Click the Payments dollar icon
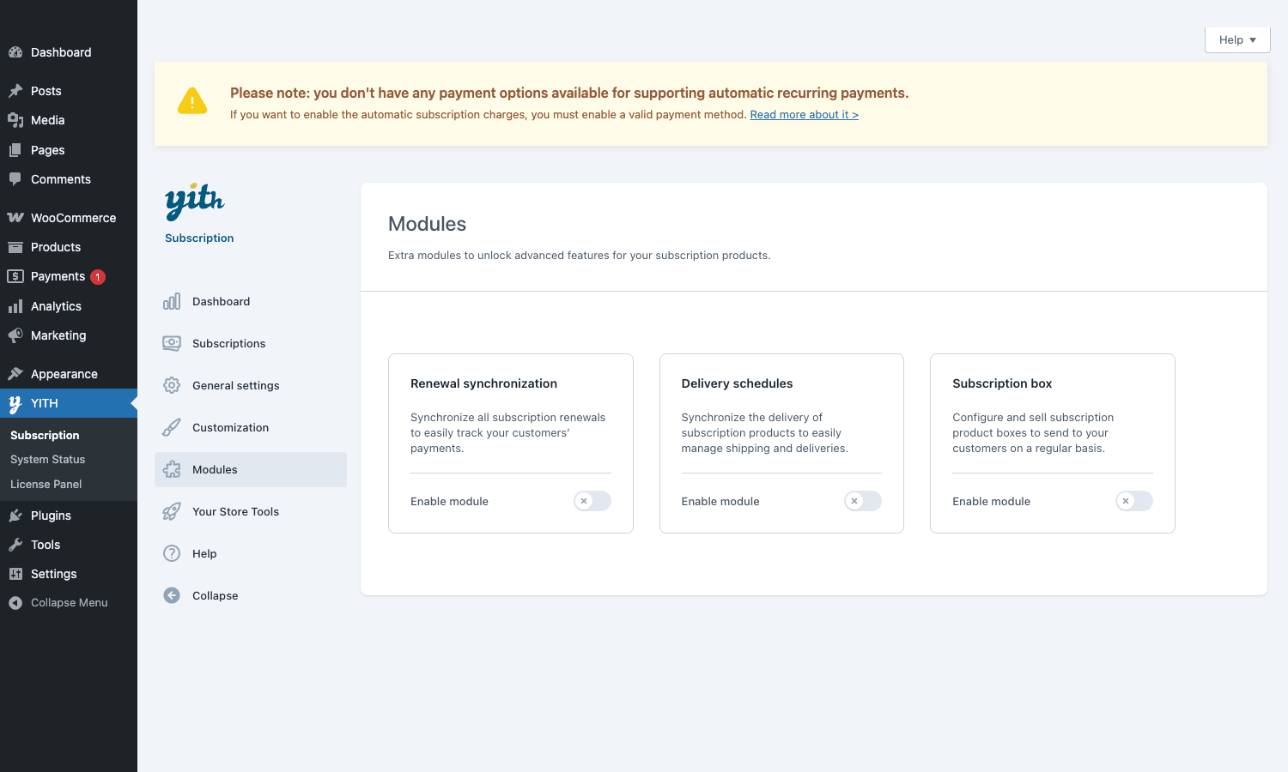Viewport: 1288px width, 772px height. click(x=15, y=276)
